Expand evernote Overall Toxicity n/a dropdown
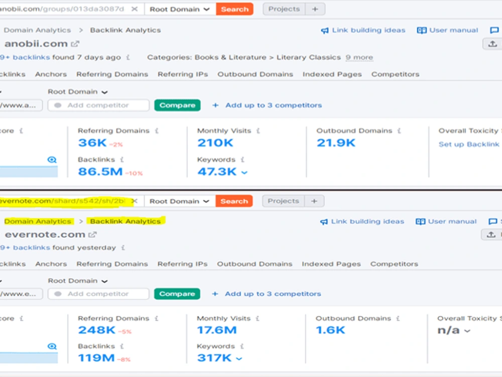 [x=467, y=331]
